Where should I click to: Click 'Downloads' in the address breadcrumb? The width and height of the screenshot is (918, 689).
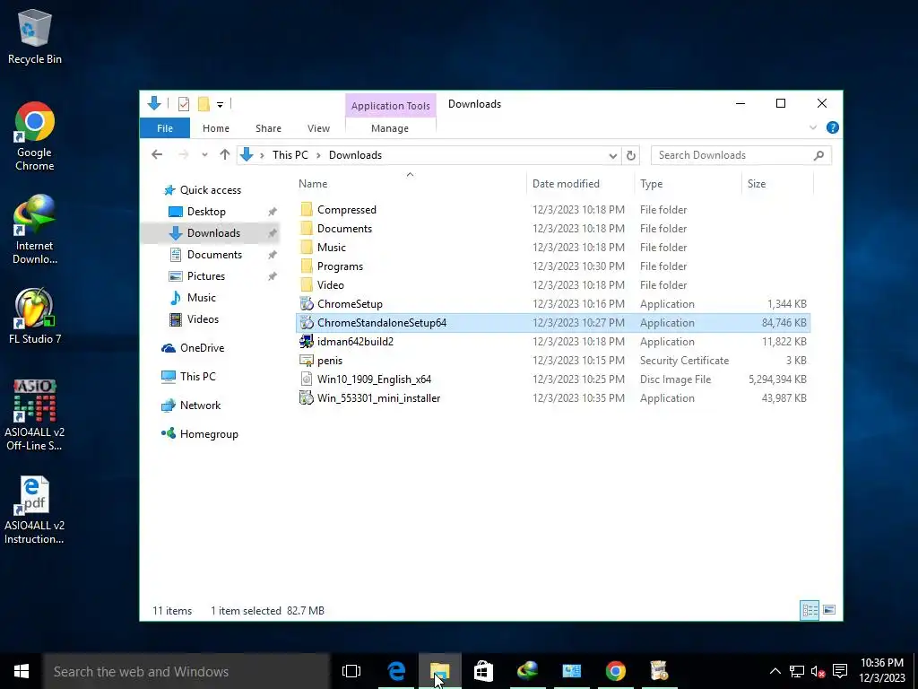pyautogui.click(x=355, y=155)
